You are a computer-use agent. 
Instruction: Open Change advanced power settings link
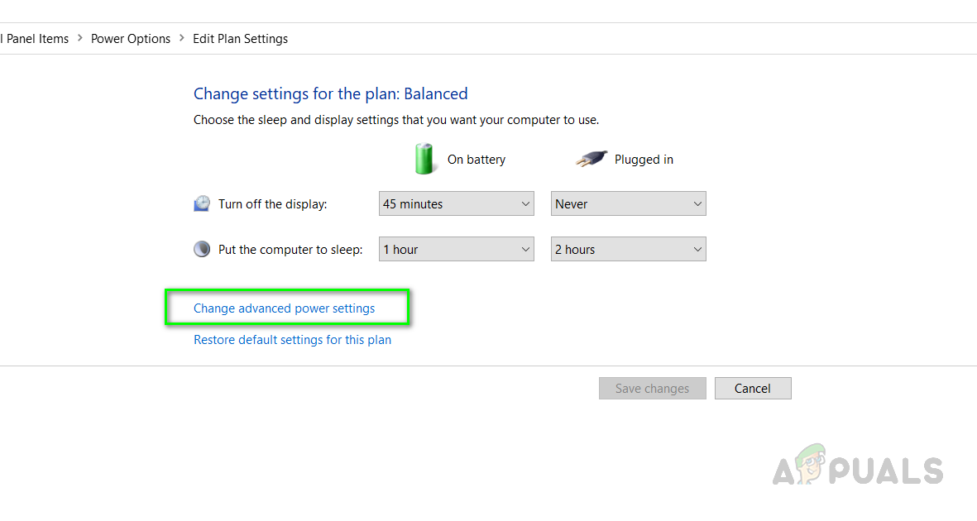284,308
